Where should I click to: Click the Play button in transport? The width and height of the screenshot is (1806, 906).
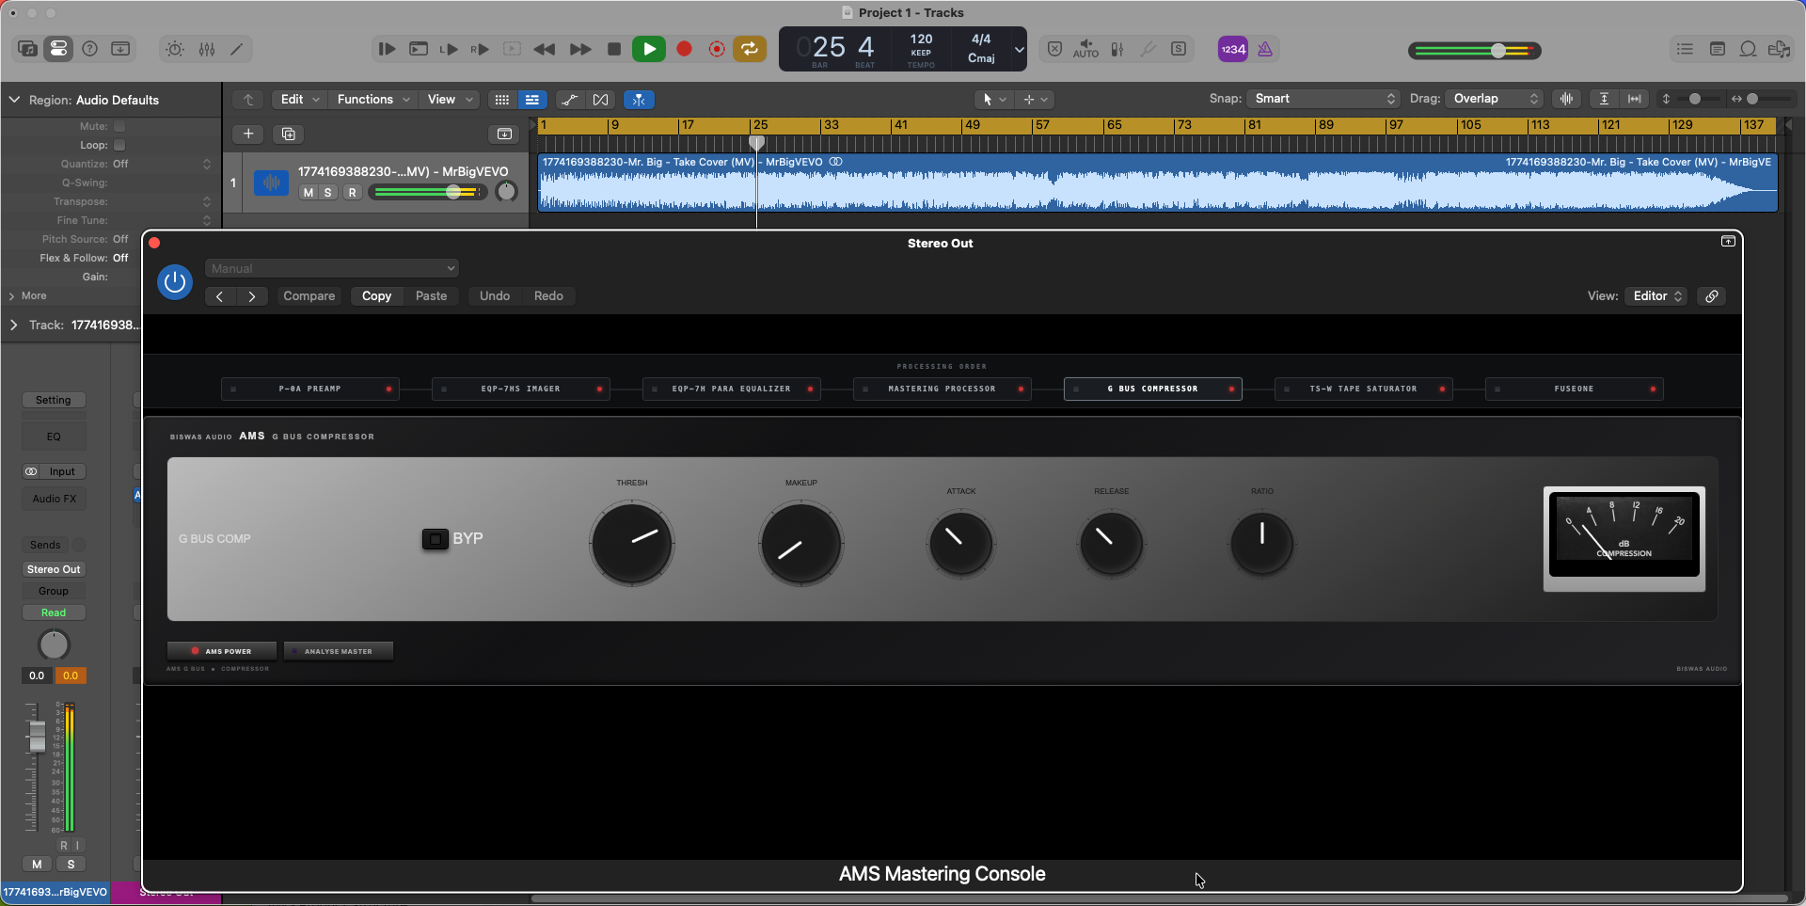point(649,49)
